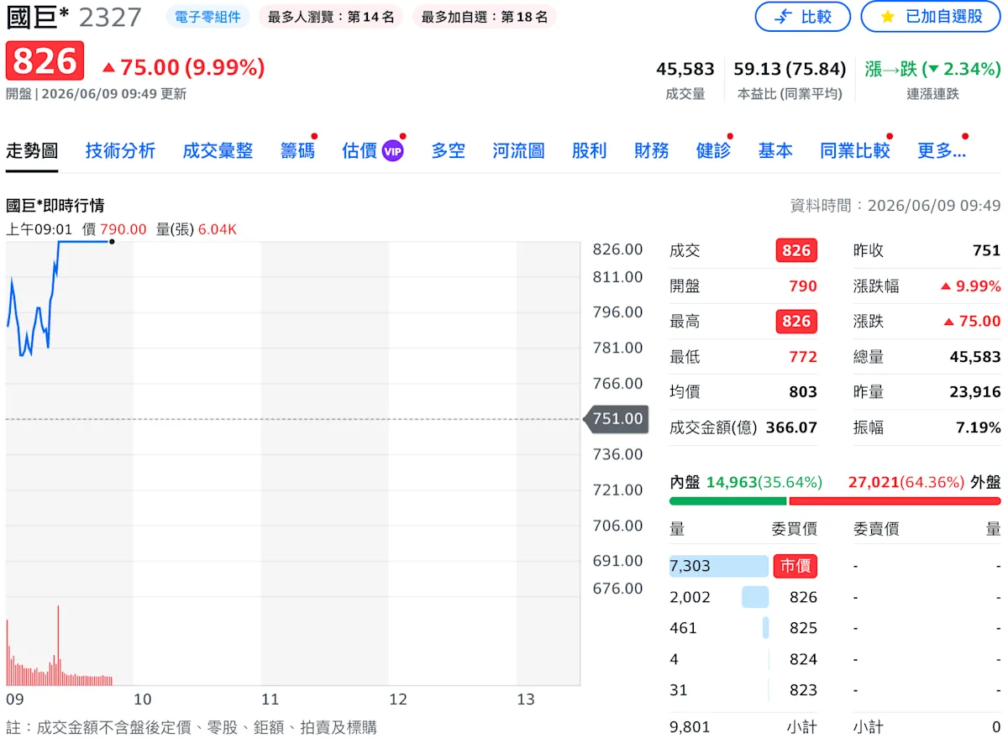Screen dimensions: 1008x739
Task: Click the 成交 826 red value
Action: (796, 250)
